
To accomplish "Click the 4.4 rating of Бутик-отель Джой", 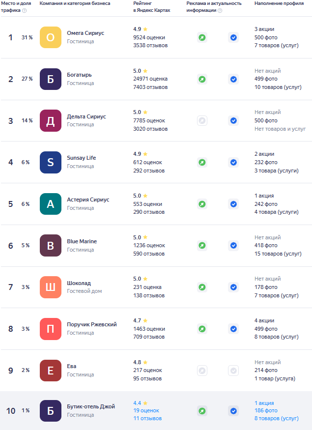I will [x=137, y=403].
